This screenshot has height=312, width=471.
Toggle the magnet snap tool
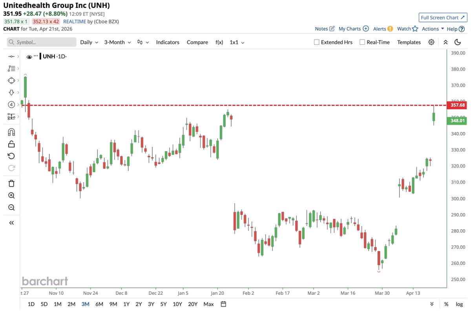11,132
